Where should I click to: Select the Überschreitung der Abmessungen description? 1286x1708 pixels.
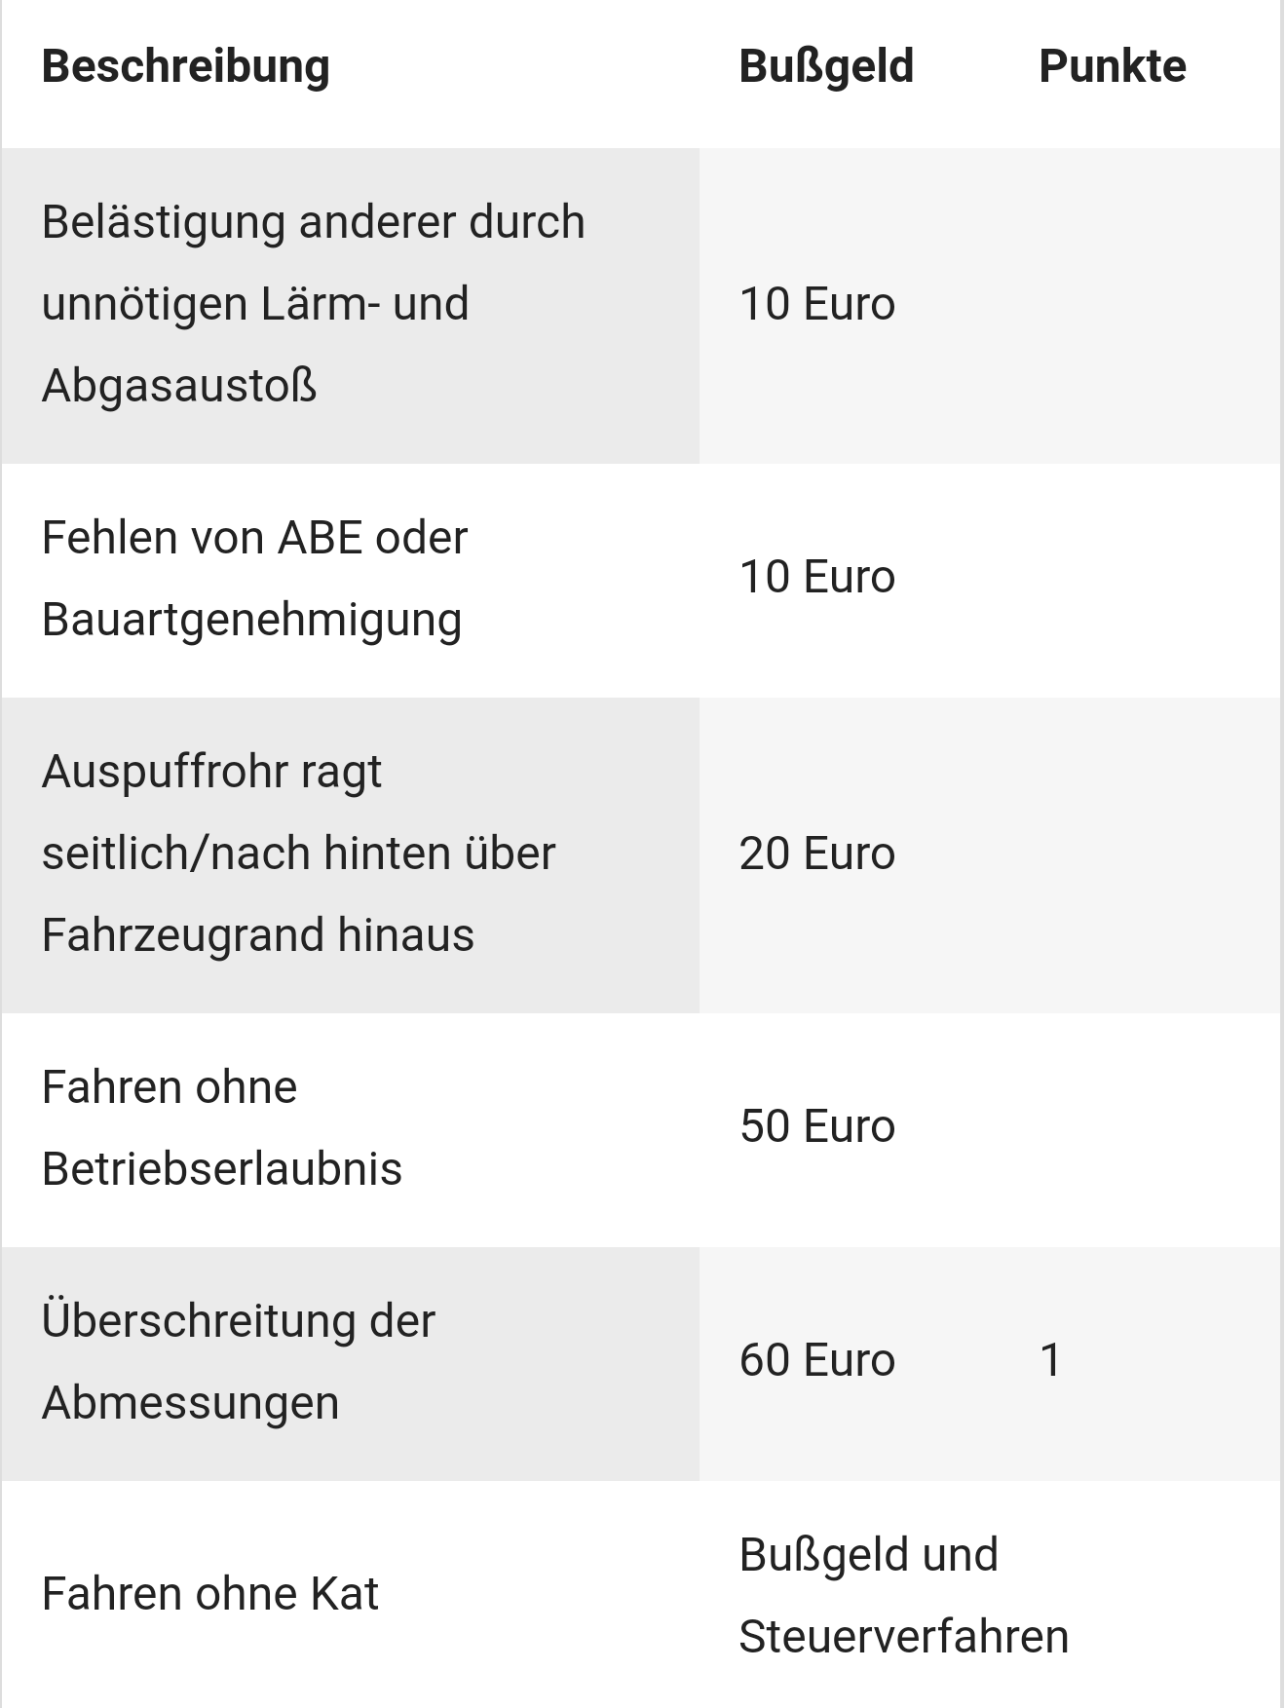[239, 1362]
